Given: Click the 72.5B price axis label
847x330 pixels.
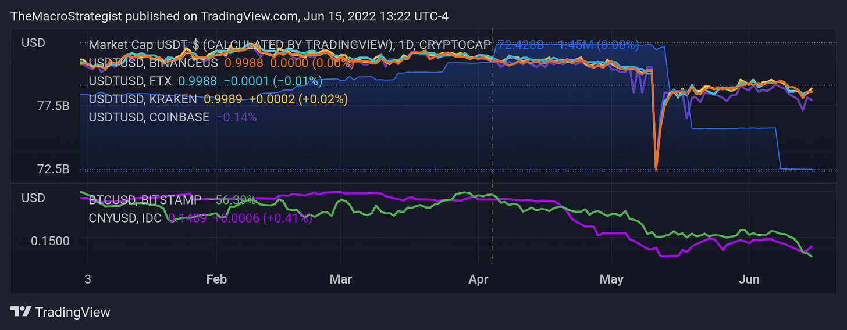Looking at the screenshot, I should pos(53,169).
